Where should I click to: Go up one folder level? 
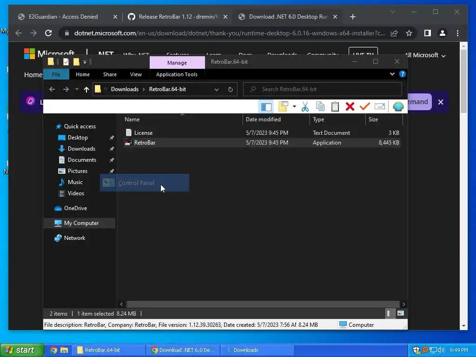(86, 89)
